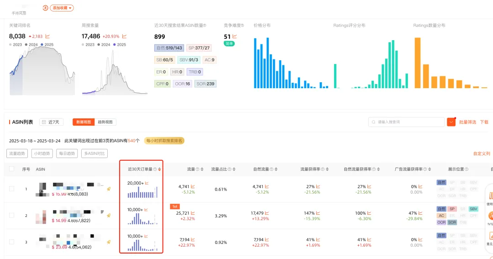Click the 多ASIN对比 button
This screenshot has height=259, width=493.
(94, 153)
